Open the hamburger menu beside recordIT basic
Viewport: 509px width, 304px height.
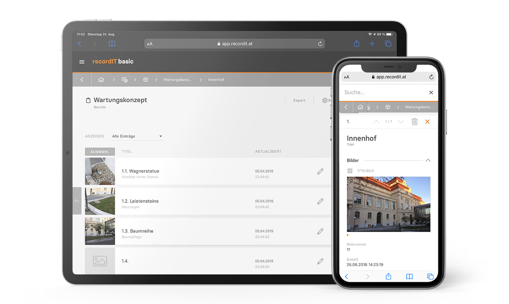[x=82, y=62]
